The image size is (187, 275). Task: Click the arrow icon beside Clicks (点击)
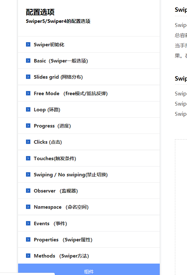click(28, 142)
